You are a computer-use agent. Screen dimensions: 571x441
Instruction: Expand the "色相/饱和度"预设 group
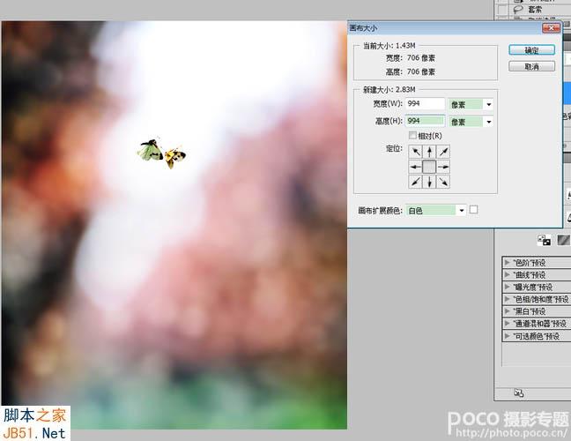[507, 299]
